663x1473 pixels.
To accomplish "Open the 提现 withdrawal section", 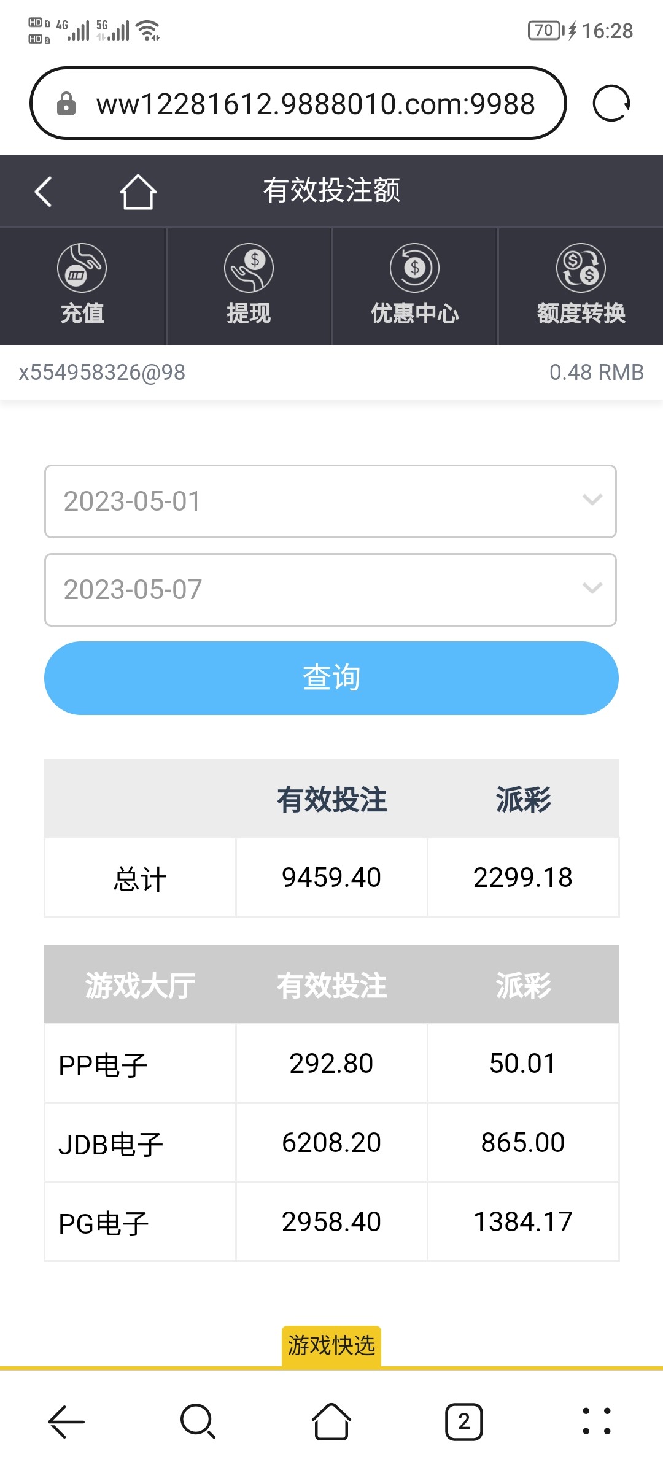I will (249, 285).
